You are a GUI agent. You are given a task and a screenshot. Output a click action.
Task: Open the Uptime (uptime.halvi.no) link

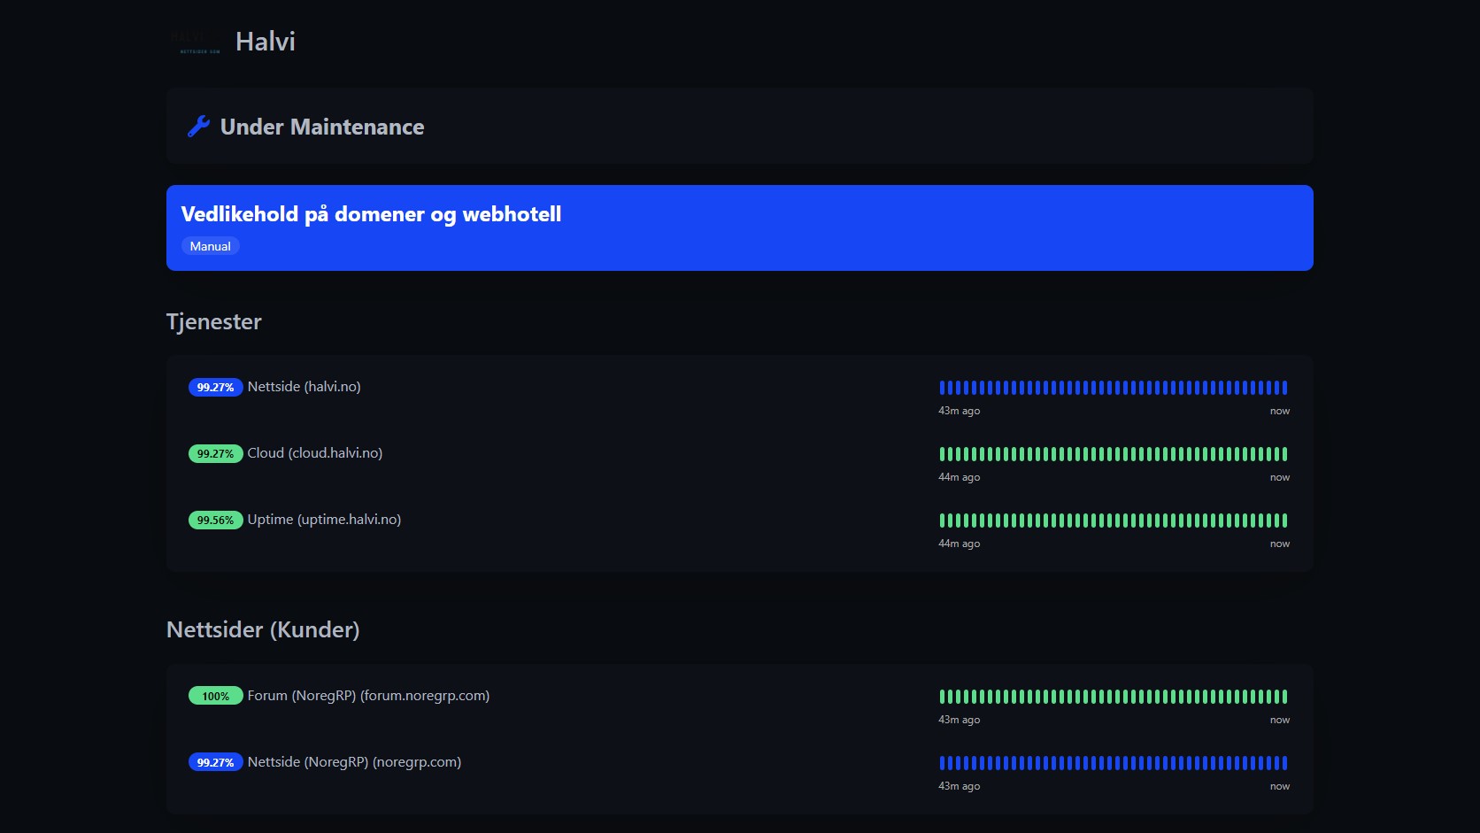324,520
